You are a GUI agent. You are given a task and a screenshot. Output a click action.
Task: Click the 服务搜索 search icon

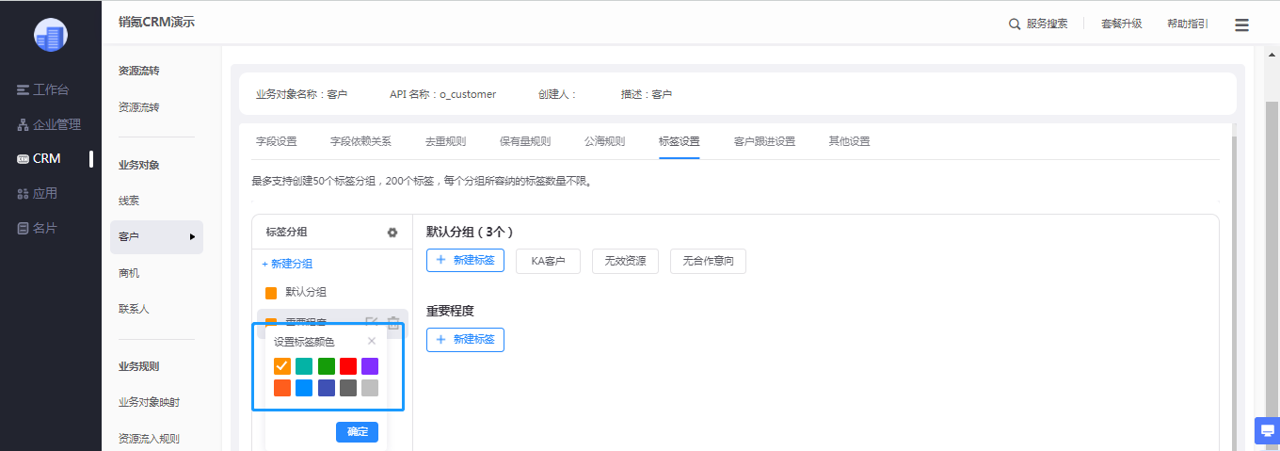click(1015, 24)
